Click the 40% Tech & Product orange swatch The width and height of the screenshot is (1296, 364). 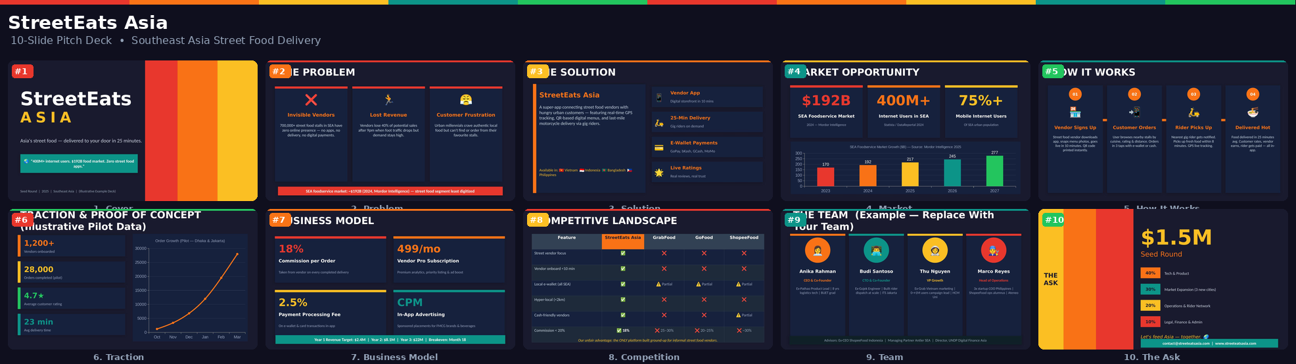1150,273
